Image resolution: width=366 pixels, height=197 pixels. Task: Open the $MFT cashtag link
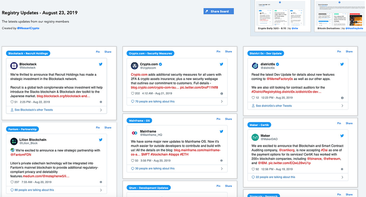145,154
